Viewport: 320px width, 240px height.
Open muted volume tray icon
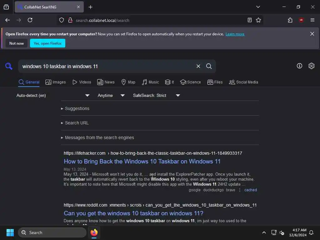282,232
